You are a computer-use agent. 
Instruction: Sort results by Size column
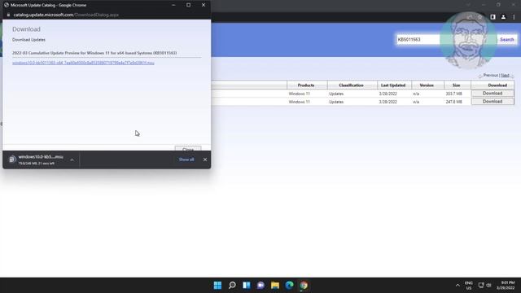[x=456, y=85]
